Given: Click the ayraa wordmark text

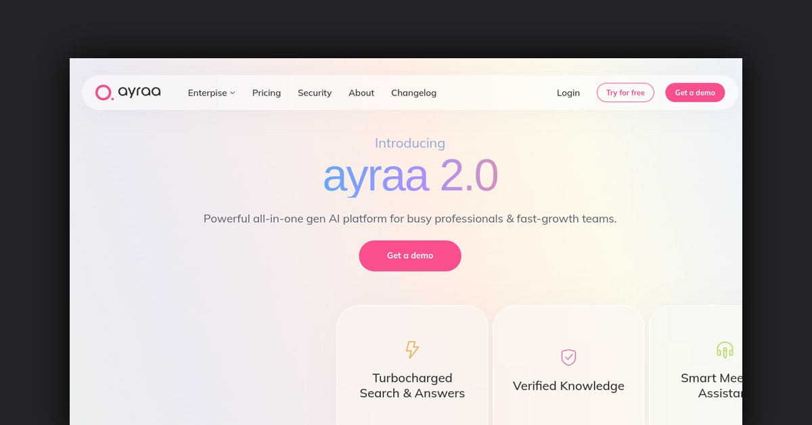Looking at the screenshot, I should click(139, 92).
